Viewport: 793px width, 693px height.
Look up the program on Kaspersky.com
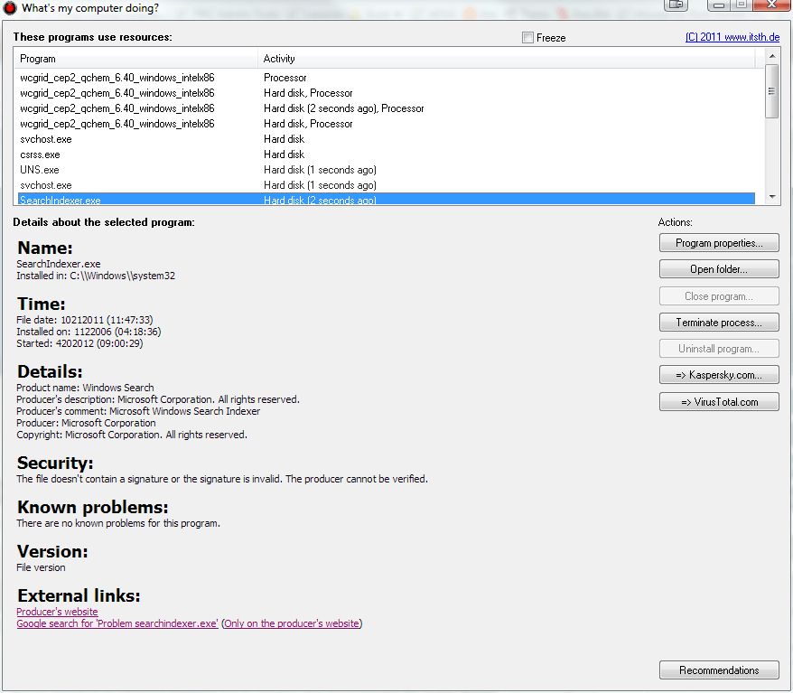pyautogui.click(x=719, y=375)
